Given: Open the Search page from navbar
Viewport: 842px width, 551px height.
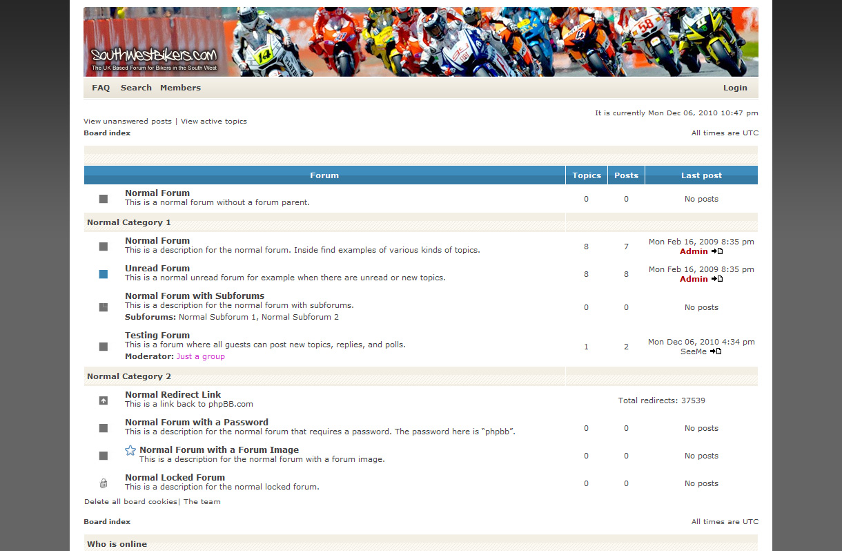Looking at the screenshot, I should [x=136, y=88].
